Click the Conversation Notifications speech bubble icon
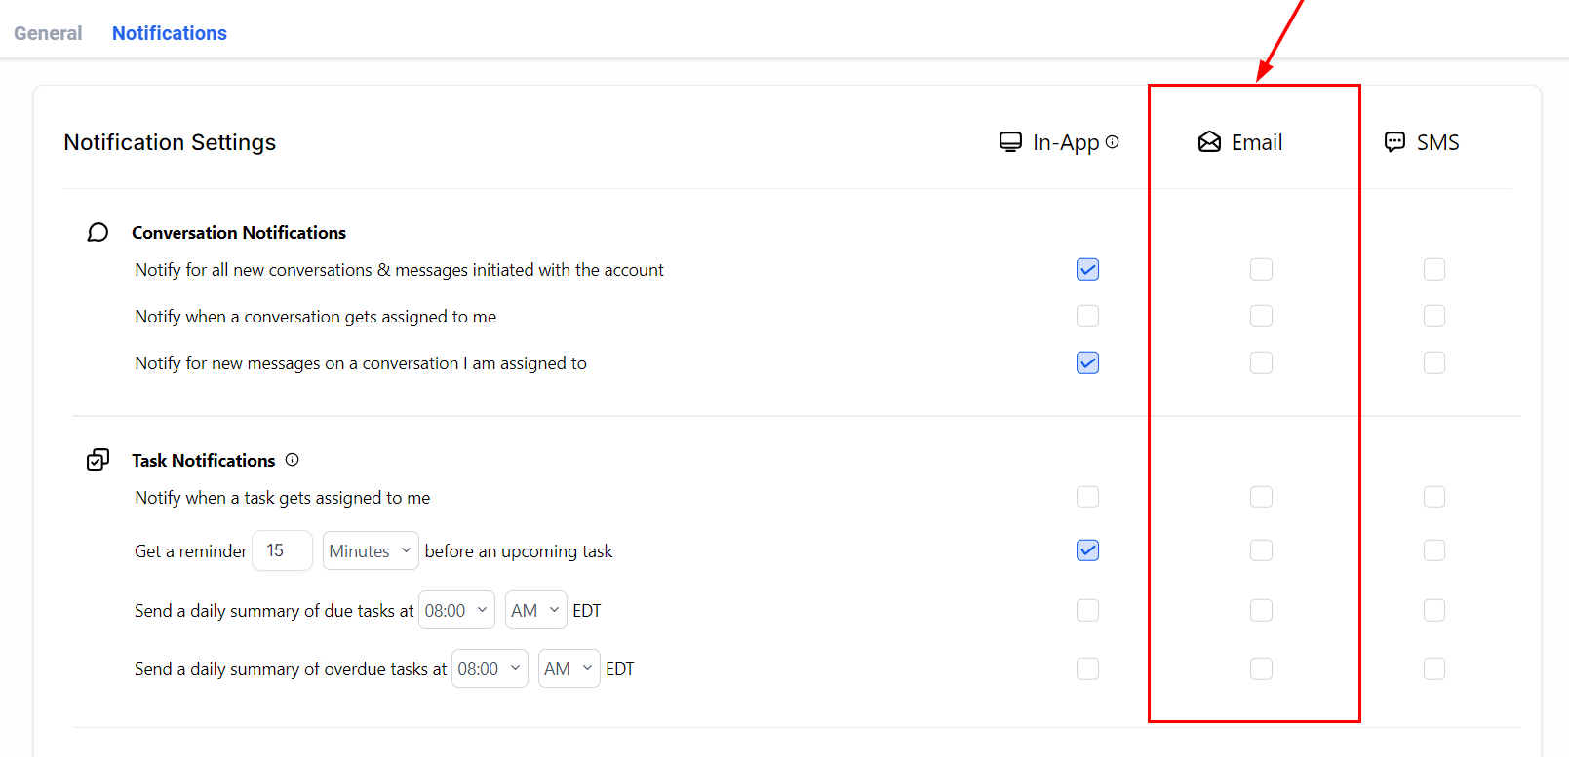The width and height of the screenshot is (1569, 757). tap(98, 232)
